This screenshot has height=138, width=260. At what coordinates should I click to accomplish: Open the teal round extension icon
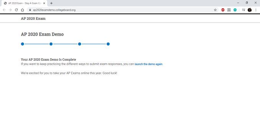(x=235, y=10)
